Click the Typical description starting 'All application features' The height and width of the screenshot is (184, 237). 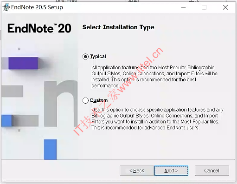[154, 77]
